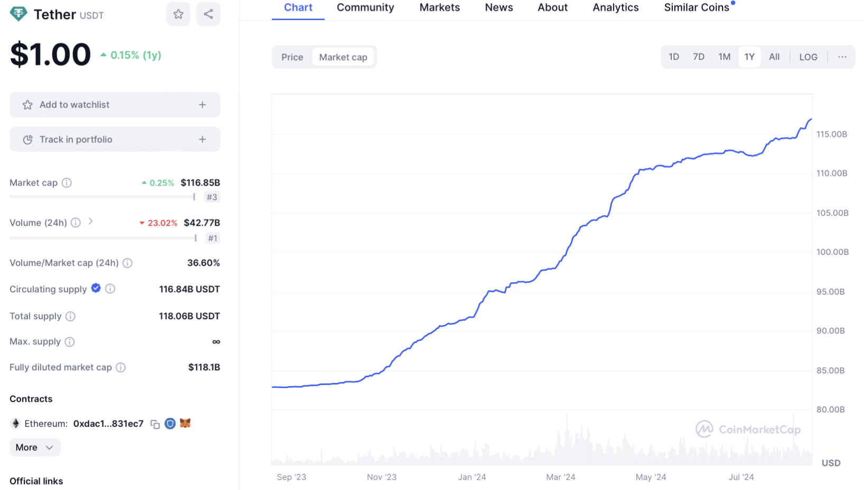This screenshot has width=864, height=490.
Task: Click the 0xdac1...831ec7 contract address
Action: click(x=108, y=424)
